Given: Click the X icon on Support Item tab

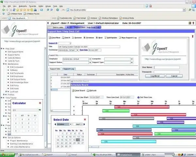Looking at the screenshot, I should pyautogui.click(x=68, y=27).
